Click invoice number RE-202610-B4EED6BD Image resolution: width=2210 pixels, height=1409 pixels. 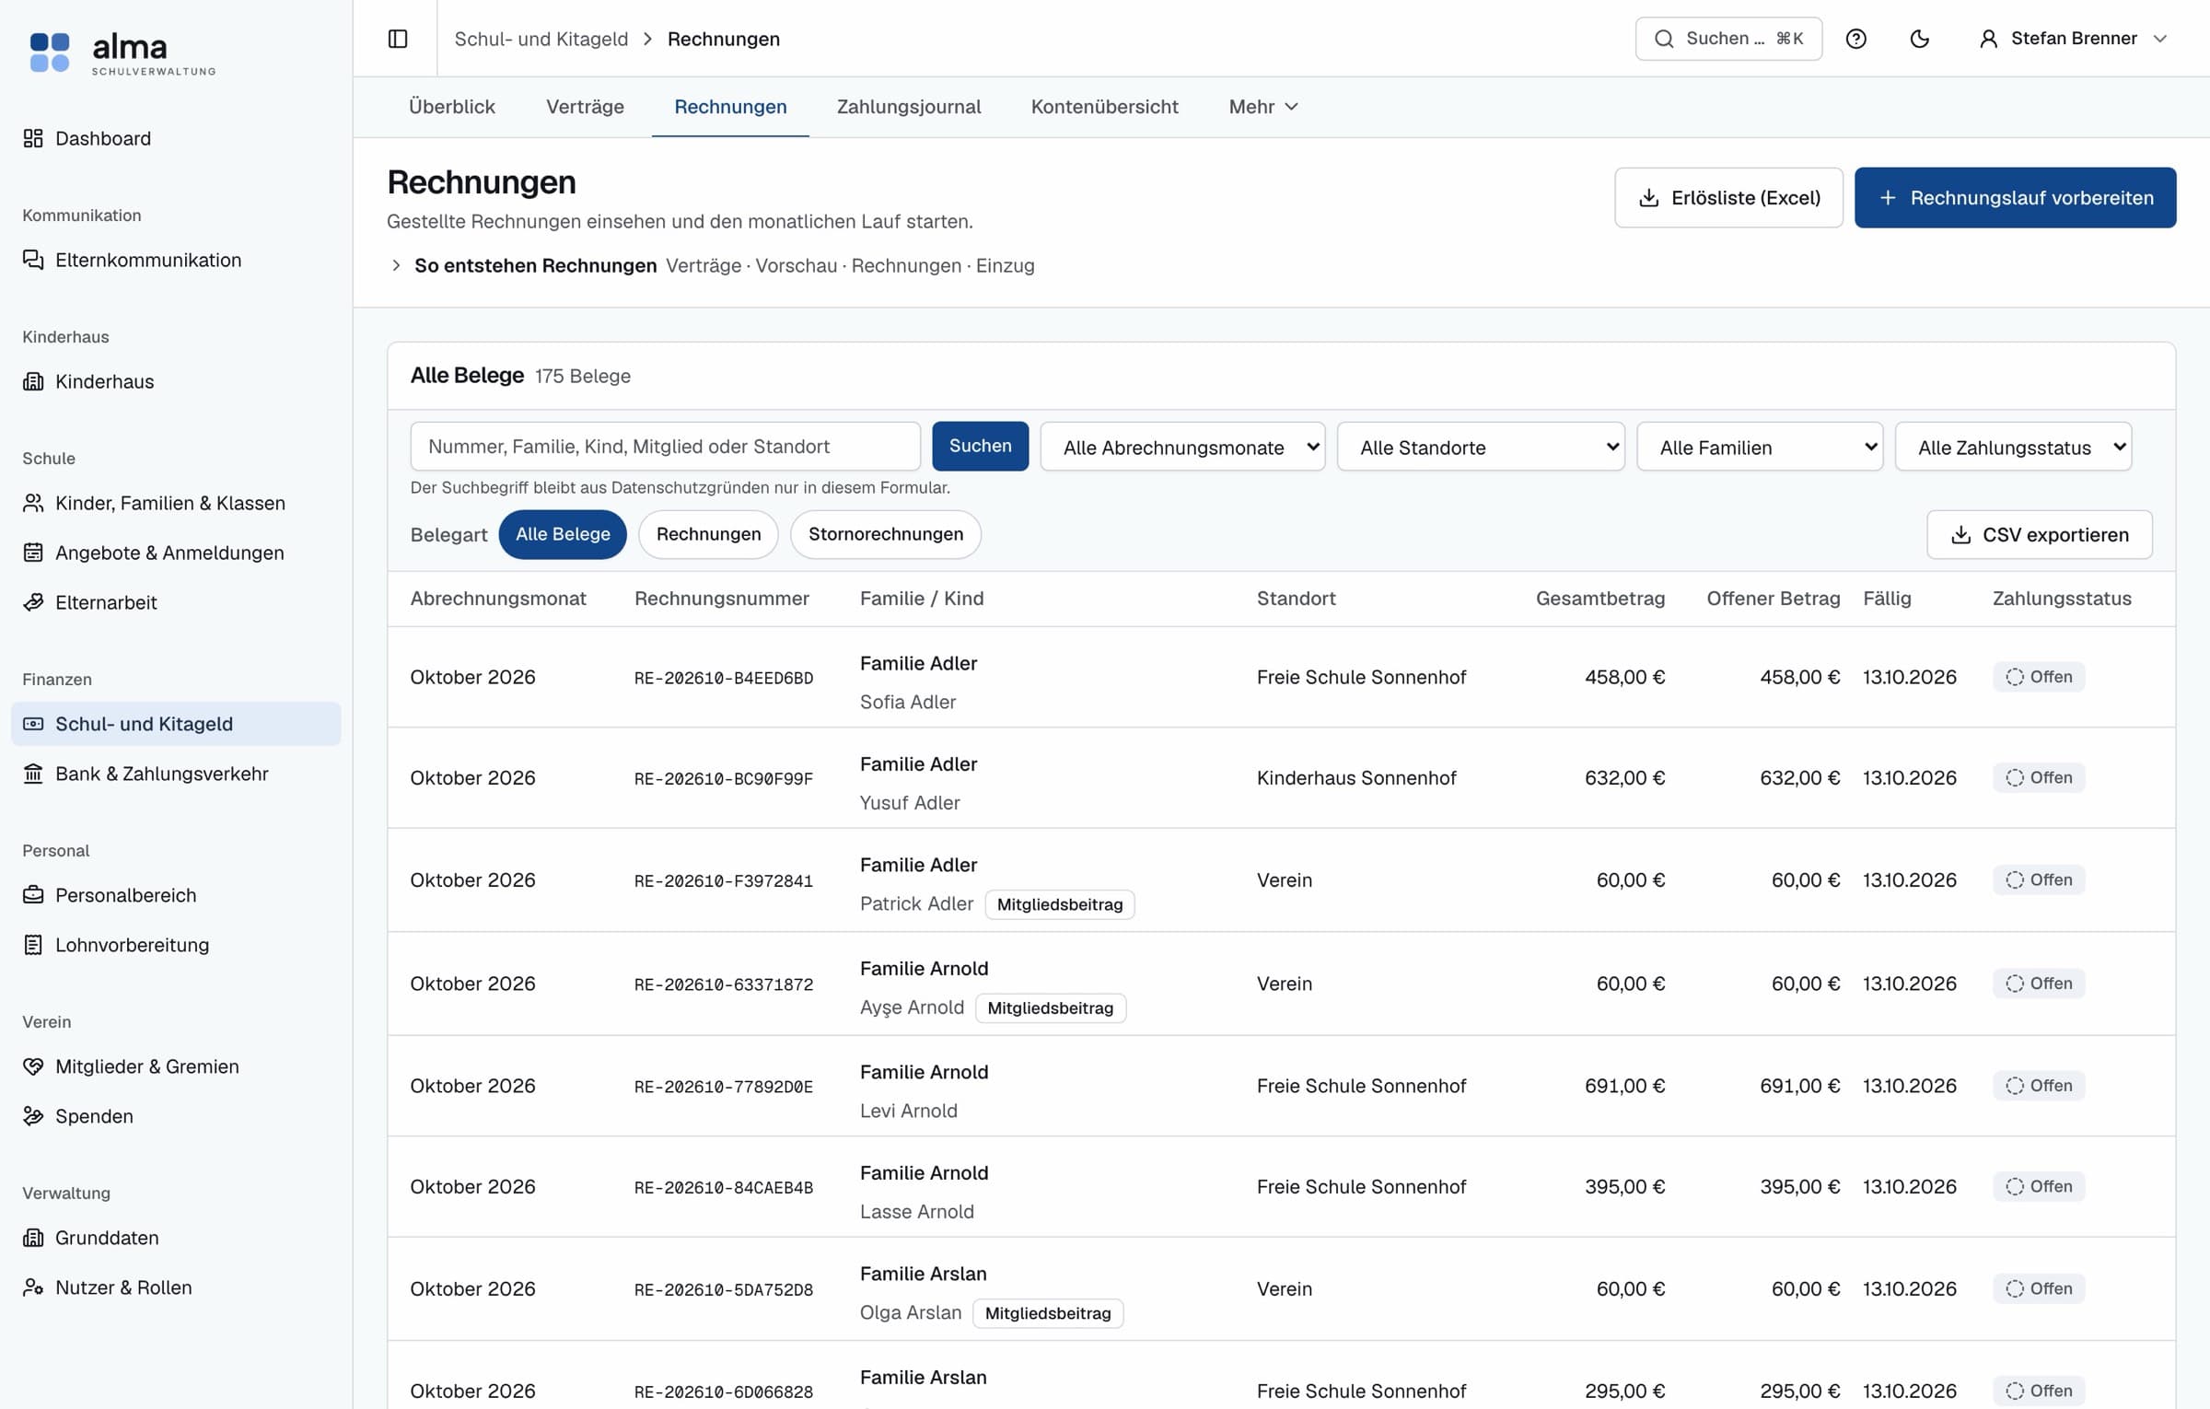coord(724,678)
